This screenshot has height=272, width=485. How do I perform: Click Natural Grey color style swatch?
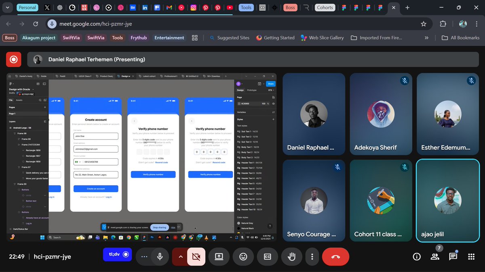point(239,223)
